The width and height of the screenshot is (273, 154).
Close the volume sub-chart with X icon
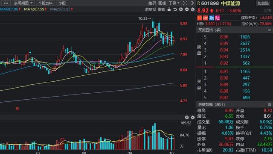tap(187, 117)
